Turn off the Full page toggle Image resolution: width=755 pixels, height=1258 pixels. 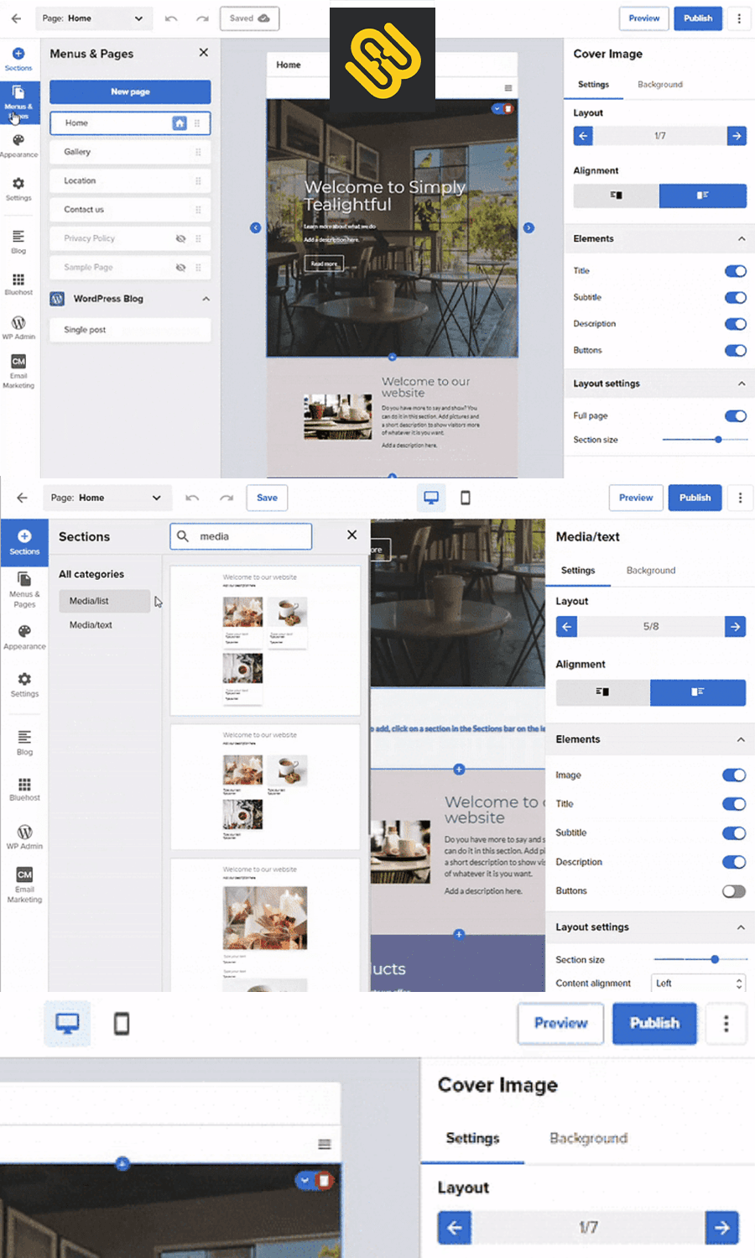736,415
